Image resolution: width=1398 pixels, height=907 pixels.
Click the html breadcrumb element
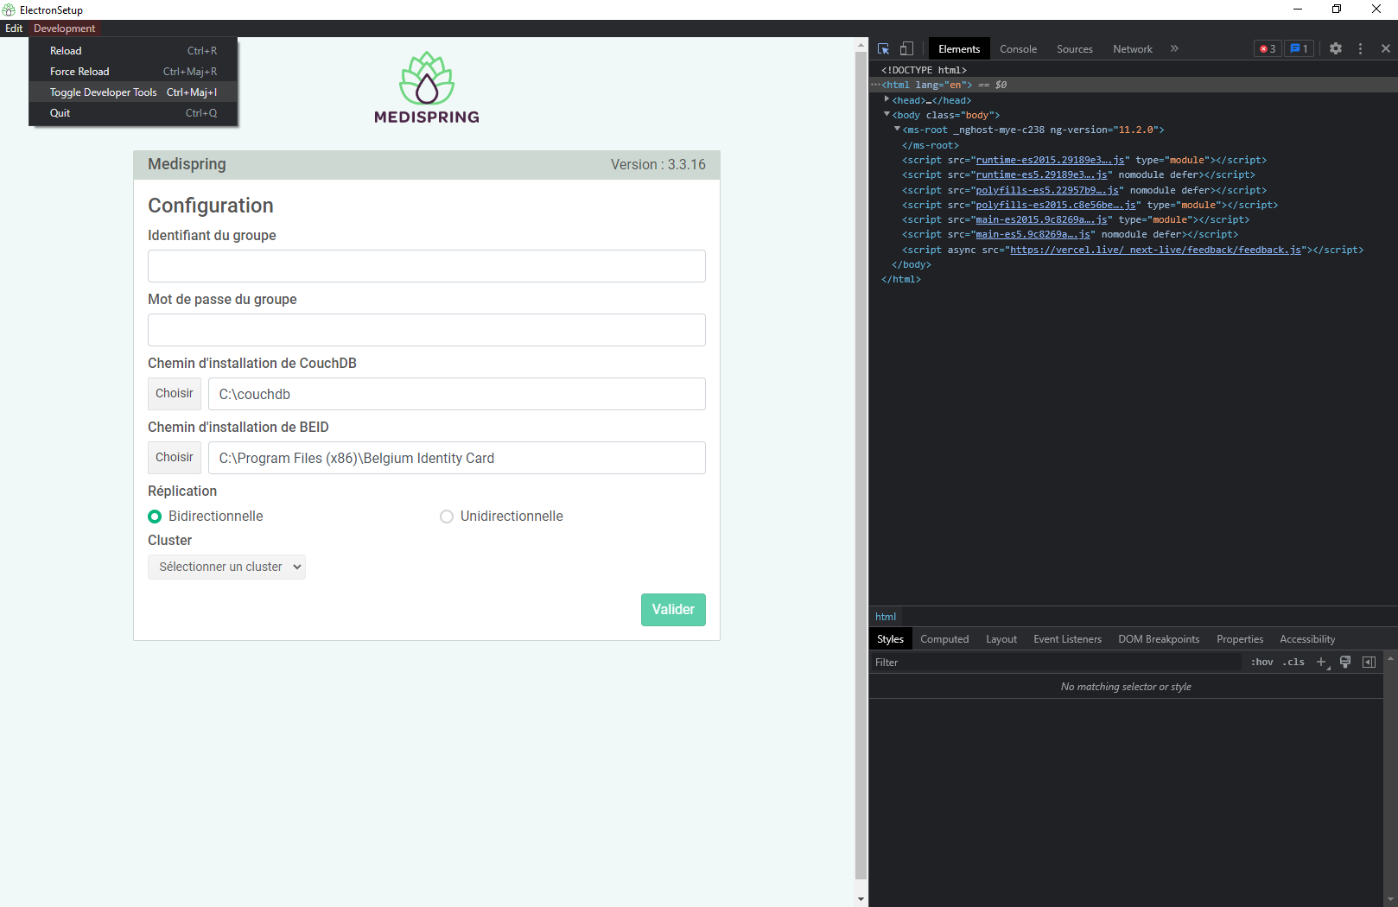pos(886,617)
